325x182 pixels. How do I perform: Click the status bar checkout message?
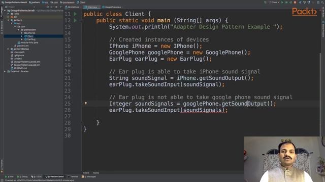point(40,180)
